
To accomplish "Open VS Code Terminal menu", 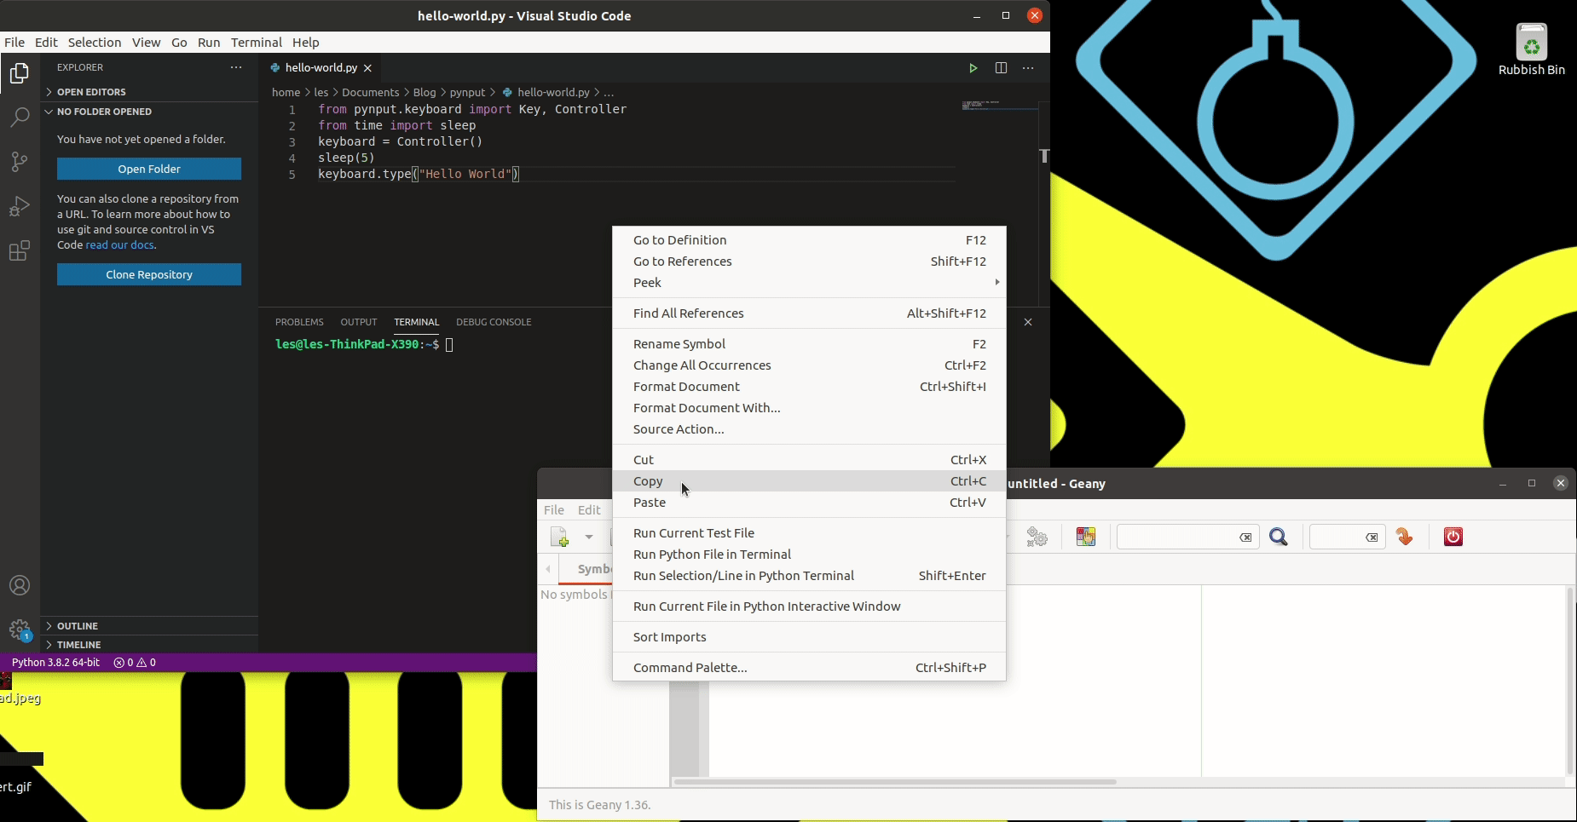I will click(256, 43).
